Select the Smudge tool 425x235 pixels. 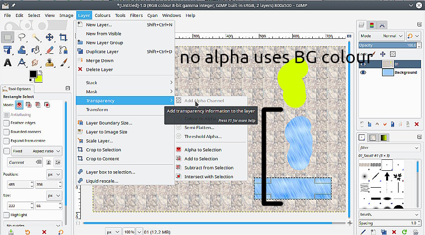pyautogui.click(x=35, y=62)
